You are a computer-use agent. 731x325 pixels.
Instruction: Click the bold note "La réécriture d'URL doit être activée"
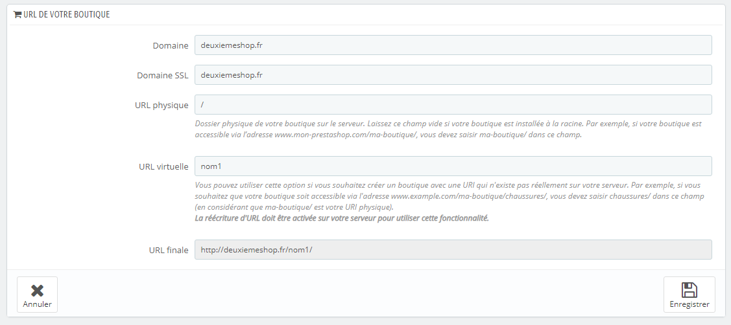pos(342,218)
